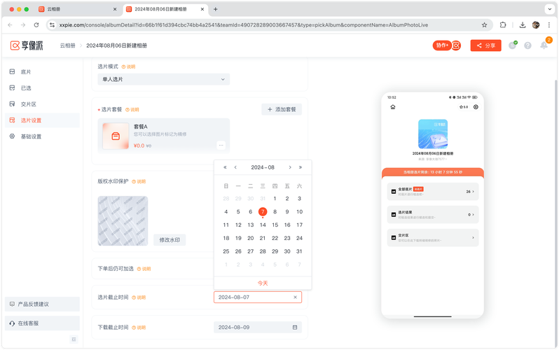The image size is (559, 350).
Task: Switch to the 云相册 browser tab
Action: click(77, 9)
